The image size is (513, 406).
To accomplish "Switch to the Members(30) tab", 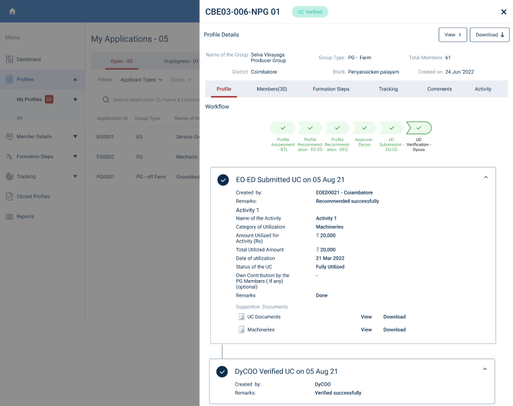I will tap(272, 89).
